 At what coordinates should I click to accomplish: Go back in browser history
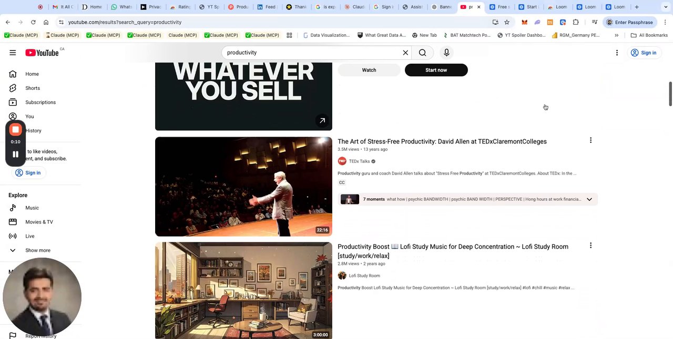[8, 22]
